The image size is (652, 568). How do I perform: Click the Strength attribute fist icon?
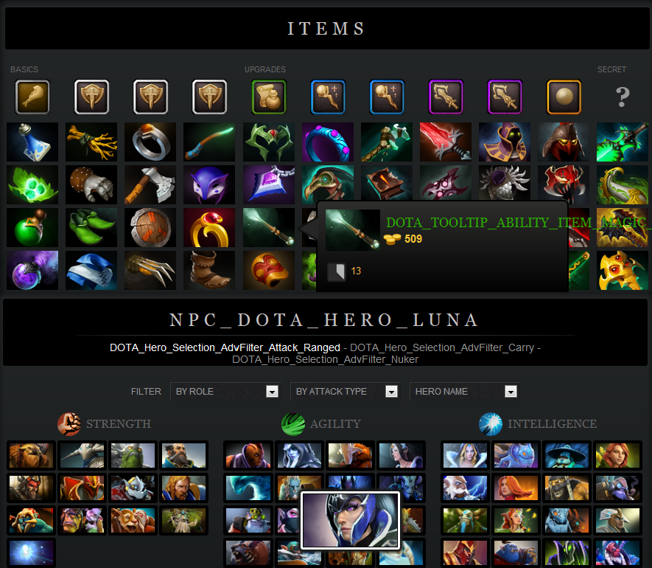coord(69,424)
